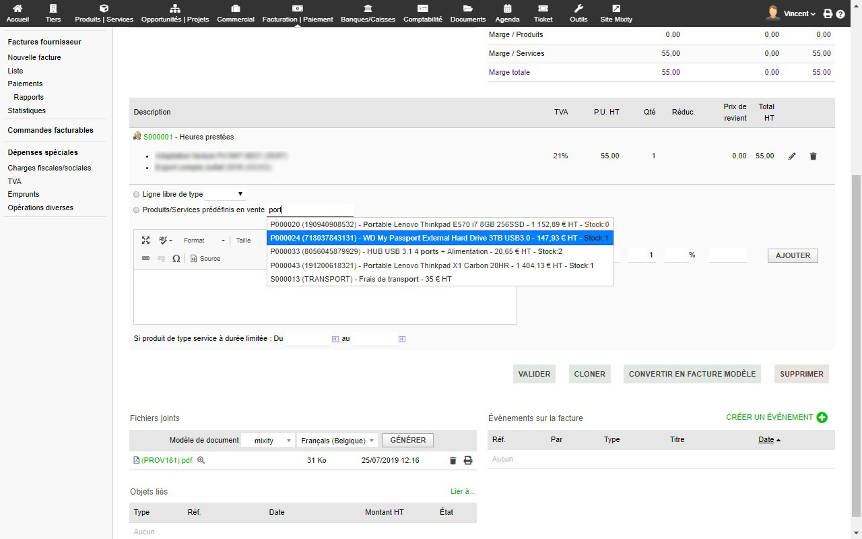Toggle Source mode in the text editor
This screenshot has width=862, height=539.
205,259
